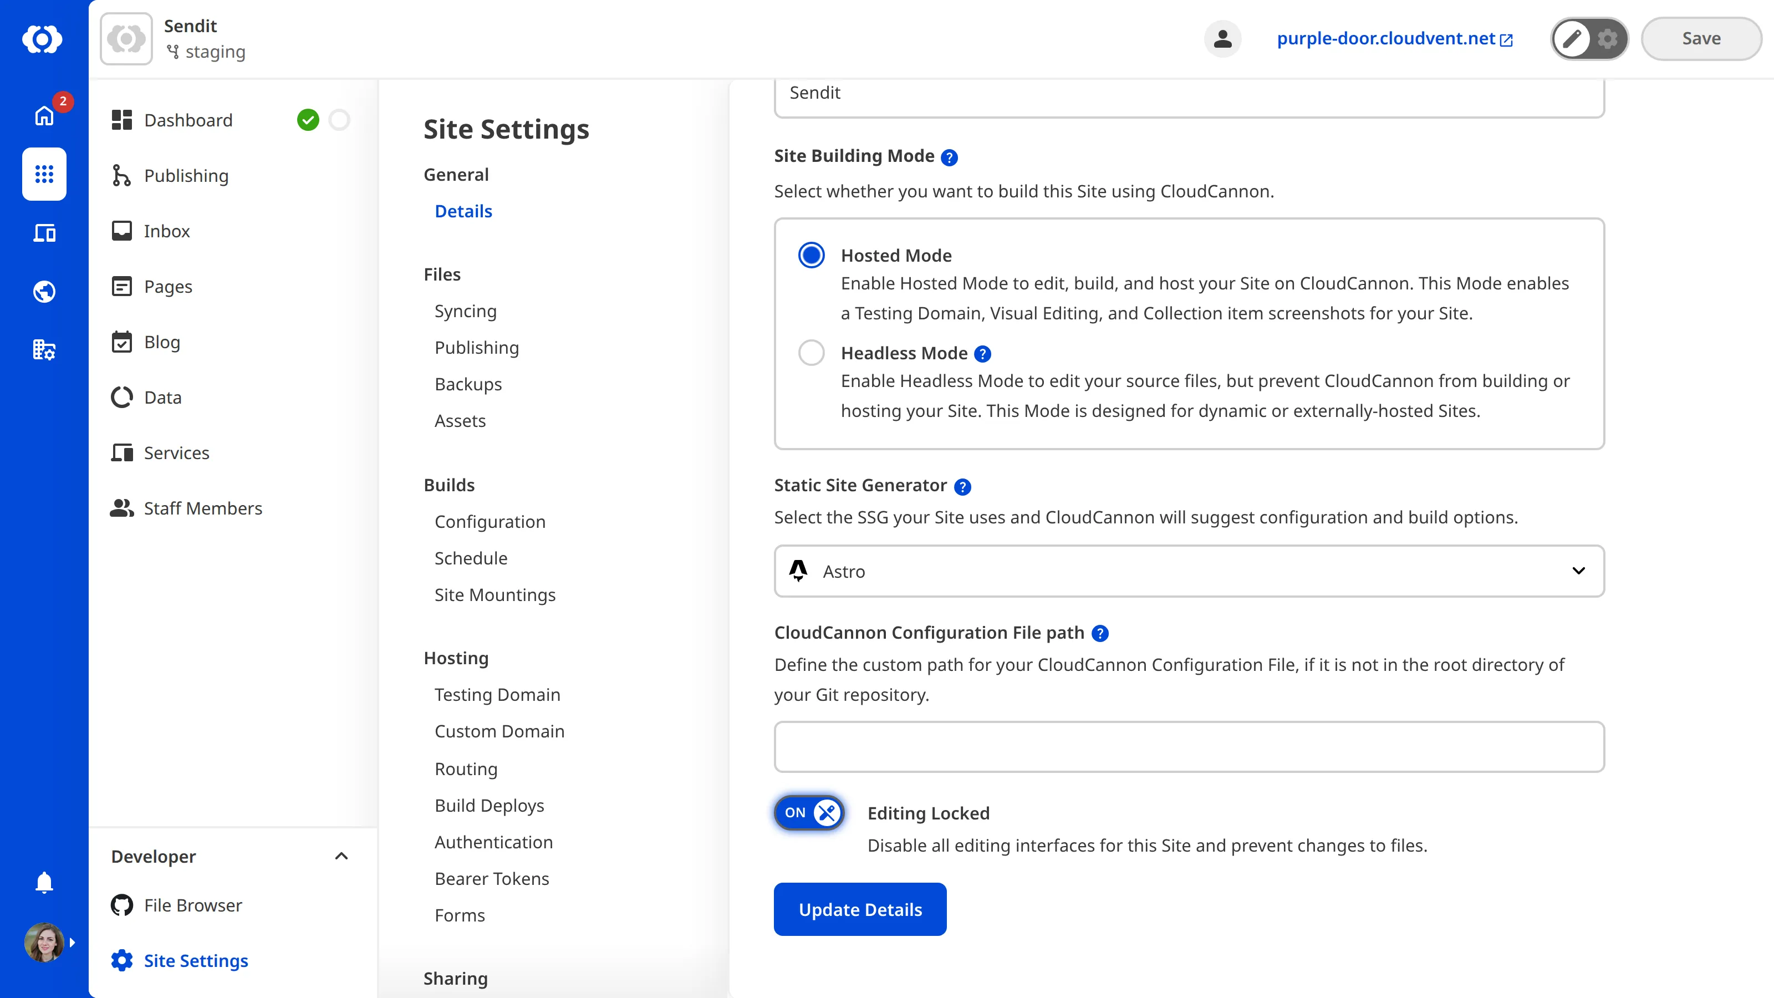Open purple-door.cloudvent.net in a new tab
This screenshot has width=1774, height=998.
(x=1394, y=39)
